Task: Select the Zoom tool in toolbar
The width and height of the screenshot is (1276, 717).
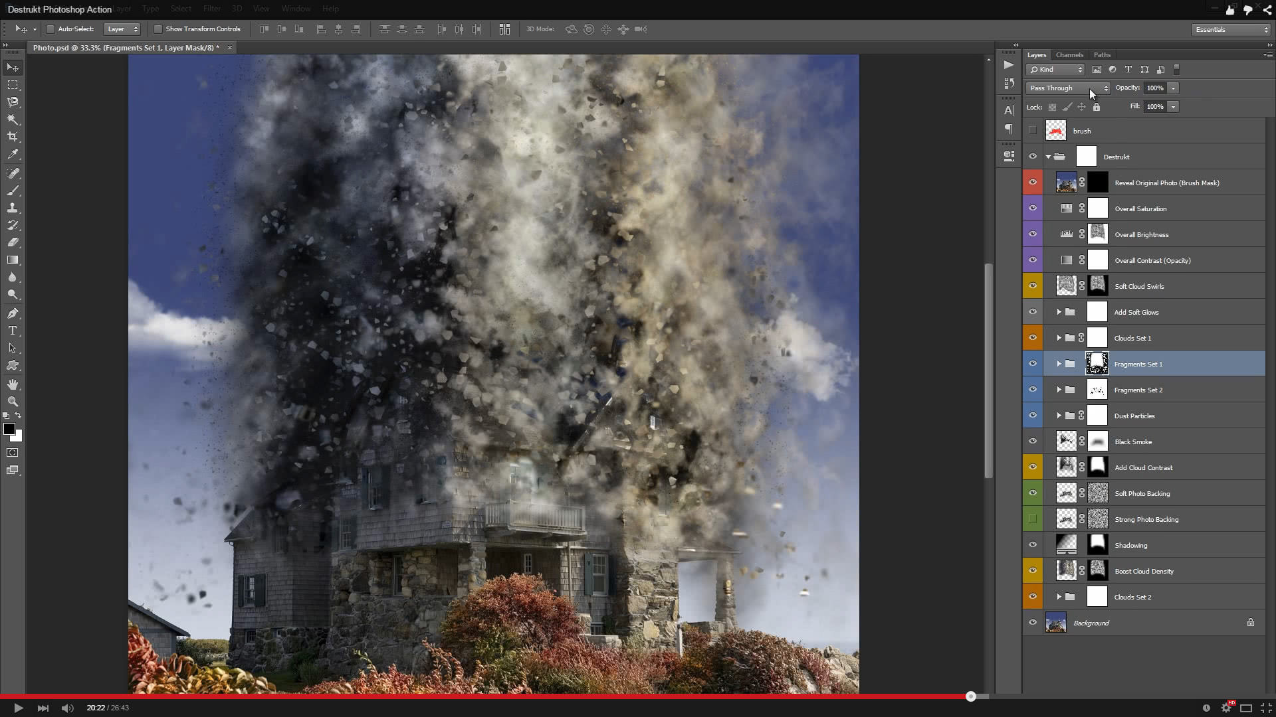Action: [x=13, y=402]
